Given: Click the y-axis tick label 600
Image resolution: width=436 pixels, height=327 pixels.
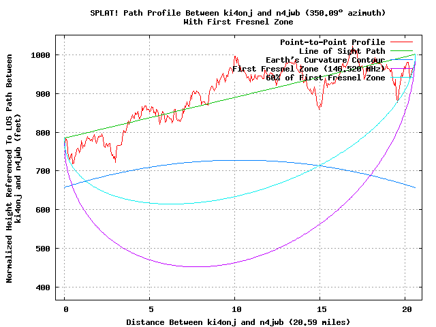Looking at the screenshot, I should coord(43,210).
